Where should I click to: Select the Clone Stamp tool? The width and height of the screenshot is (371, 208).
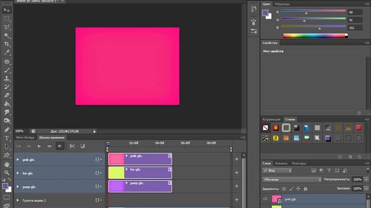click(x=6, y=79)
